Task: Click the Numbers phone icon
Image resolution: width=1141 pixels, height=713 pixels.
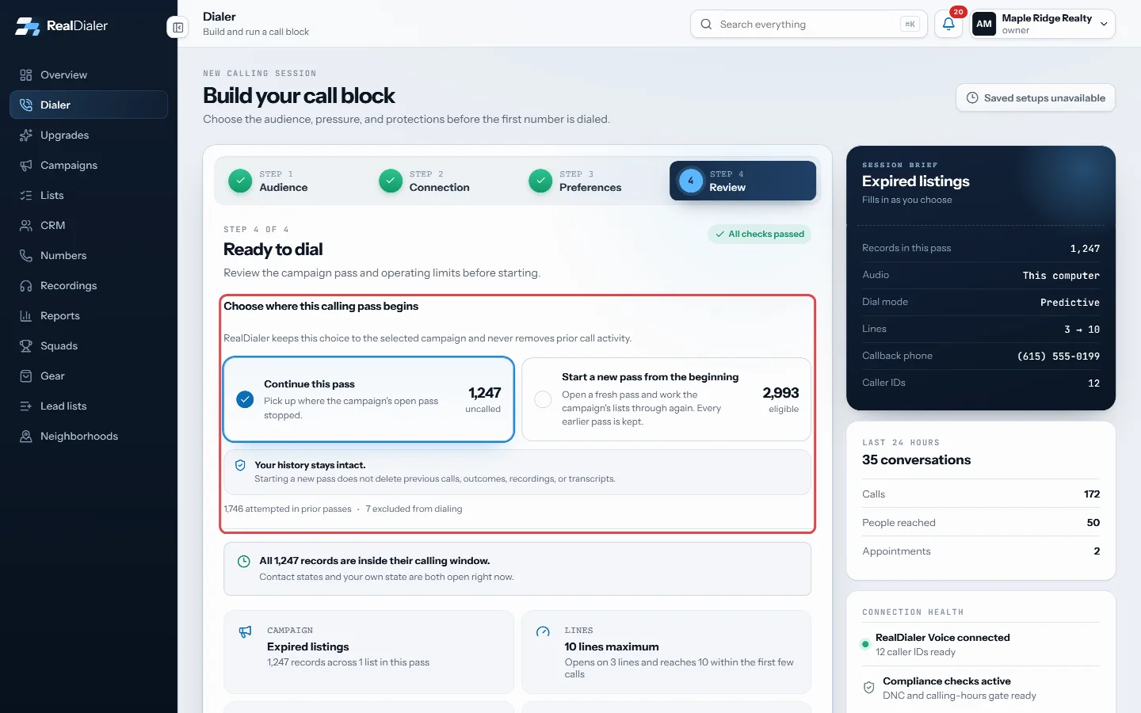Action: pyautogui.click(x=26, y=256)
